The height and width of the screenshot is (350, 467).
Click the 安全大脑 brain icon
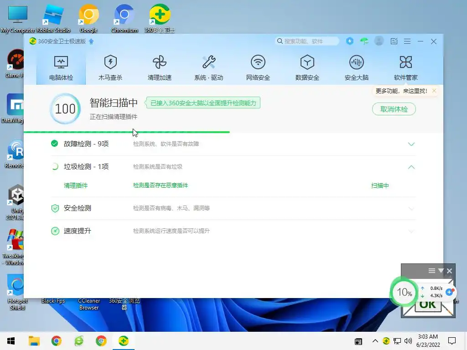[x=357, y=62]
